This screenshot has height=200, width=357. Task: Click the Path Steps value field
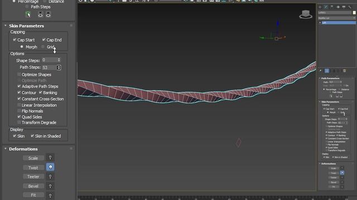pyautogui.click(x=49, y=67)
